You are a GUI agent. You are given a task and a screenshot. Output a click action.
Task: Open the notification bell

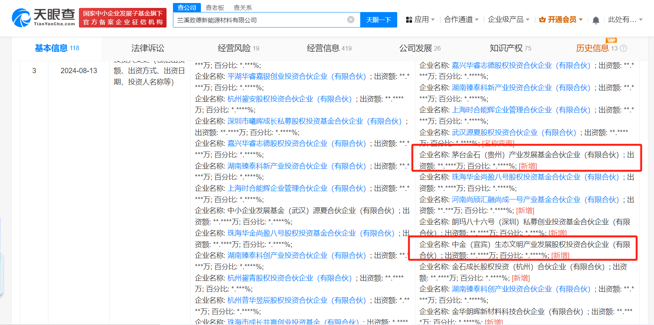(596, 20)
